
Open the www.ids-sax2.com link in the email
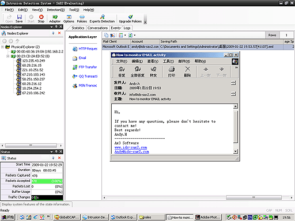(131, 147)
